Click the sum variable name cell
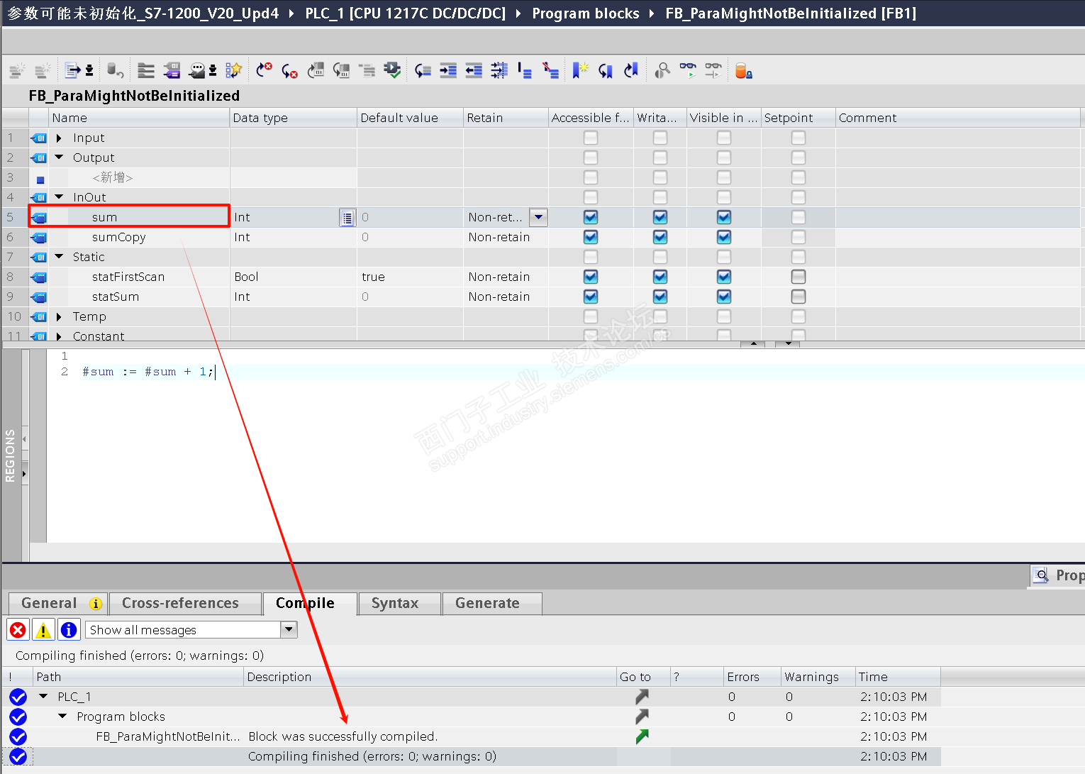1085x774 pixels. click(139, 217)
